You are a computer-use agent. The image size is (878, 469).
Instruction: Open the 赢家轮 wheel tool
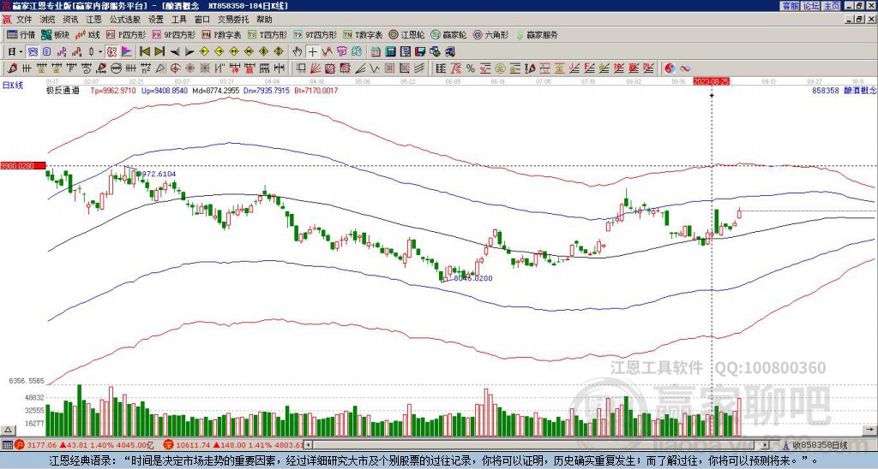pyautogui.click(x=448, y=34)
